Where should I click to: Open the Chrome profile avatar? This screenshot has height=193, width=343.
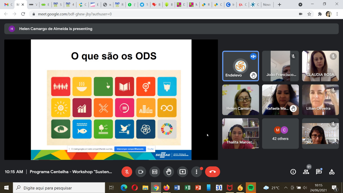(x=329, y=14)
